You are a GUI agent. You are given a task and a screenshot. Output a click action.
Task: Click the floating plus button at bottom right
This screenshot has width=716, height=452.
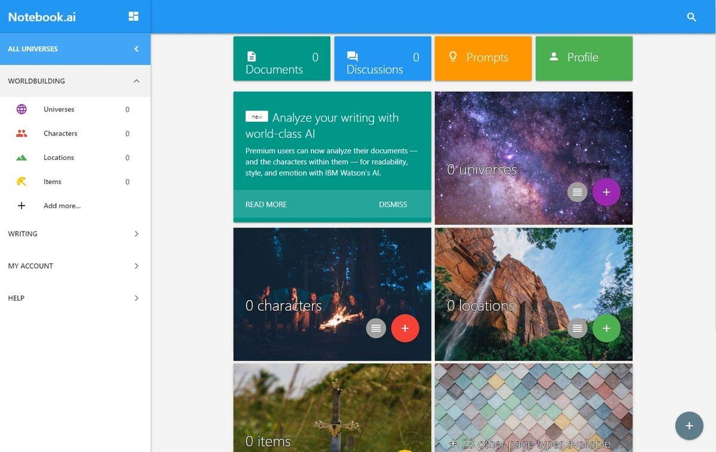[689, 426]
